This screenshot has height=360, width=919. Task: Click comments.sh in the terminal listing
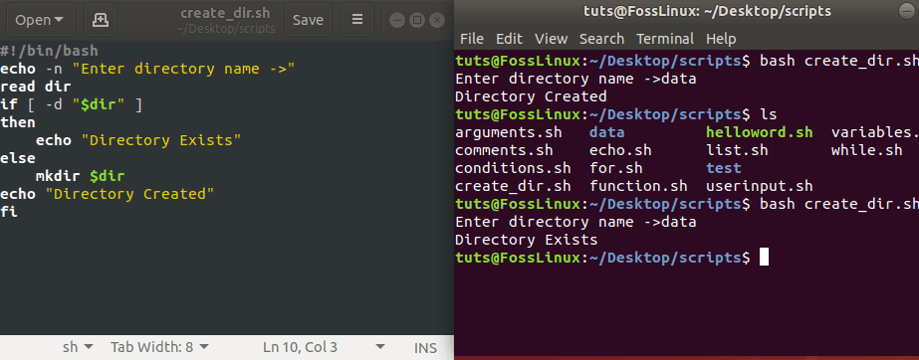point(504,150)
